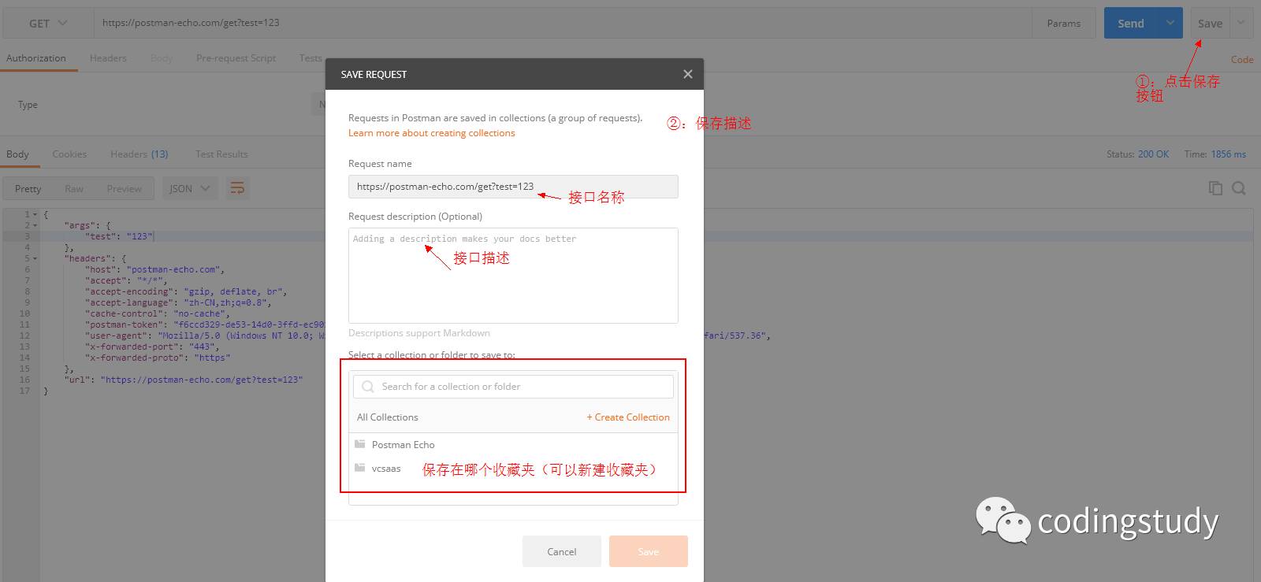Screen dimensions: 1261x582
Task: Open the response Cookies tab
Action: tap(69, 154)
